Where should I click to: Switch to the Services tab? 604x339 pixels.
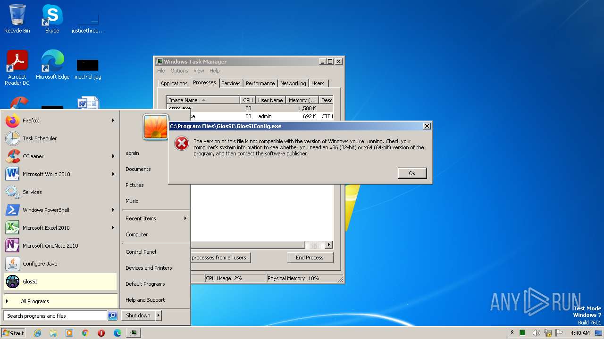click(x=231, y=83)
